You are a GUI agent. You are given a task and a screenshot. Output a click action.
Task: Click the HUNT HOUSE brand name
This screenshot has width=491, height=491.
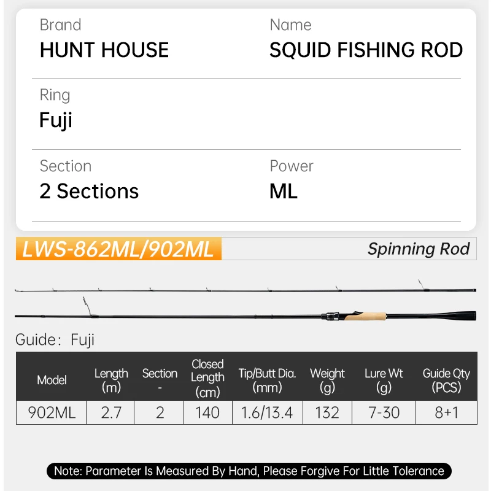click(104, 50)
